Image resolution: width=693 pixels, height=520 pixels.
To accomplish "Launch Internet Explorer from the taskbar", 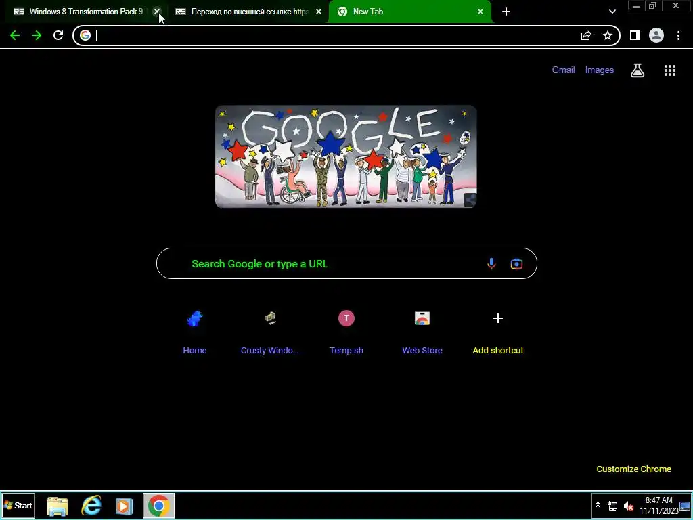I will pos(91,506).
